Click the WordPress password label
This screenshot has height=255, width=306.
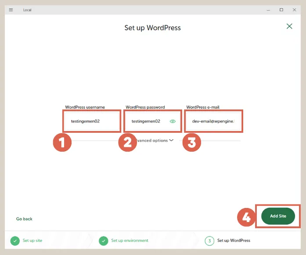coord(145,107)
